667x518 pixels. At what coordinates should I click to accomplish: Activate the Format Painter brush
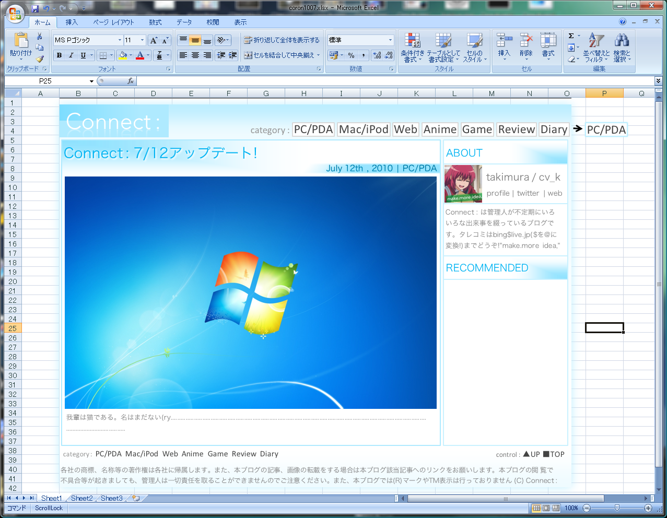click(39, 58)
